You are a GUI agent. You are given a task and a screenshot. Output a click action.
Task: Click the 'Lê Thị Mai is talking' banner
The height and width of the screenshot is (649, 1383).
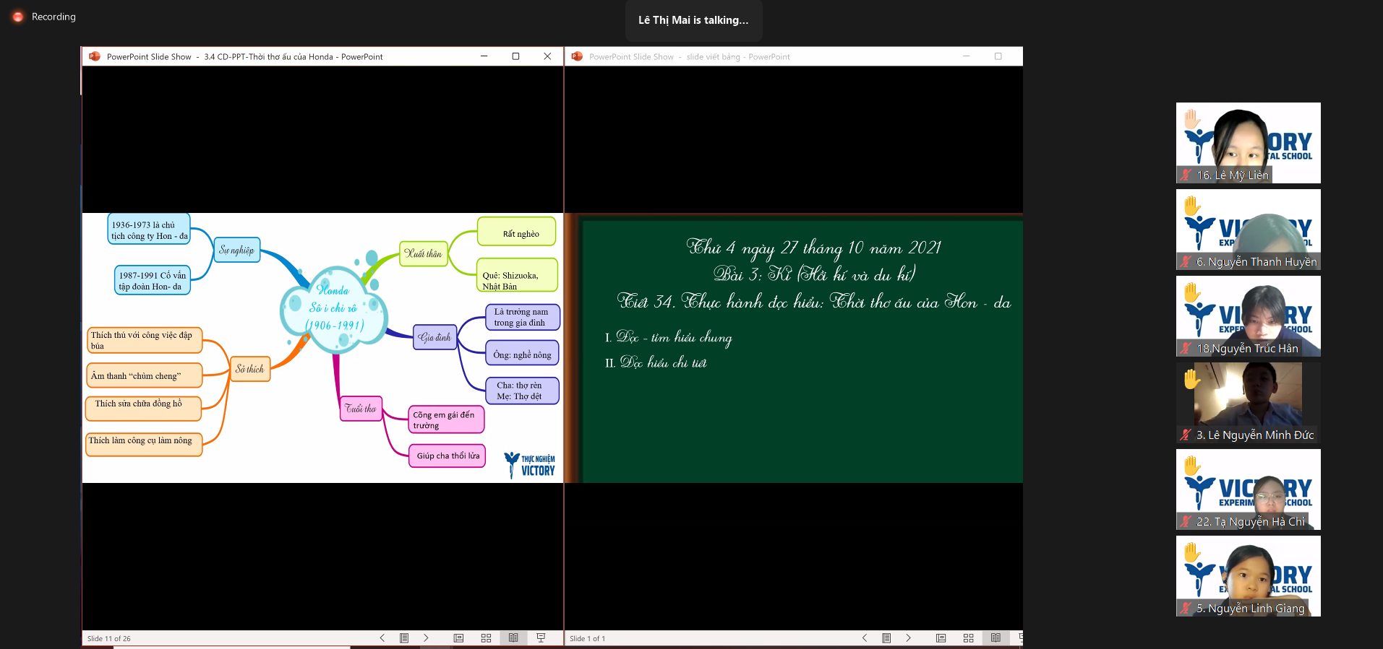pos(693,20)
